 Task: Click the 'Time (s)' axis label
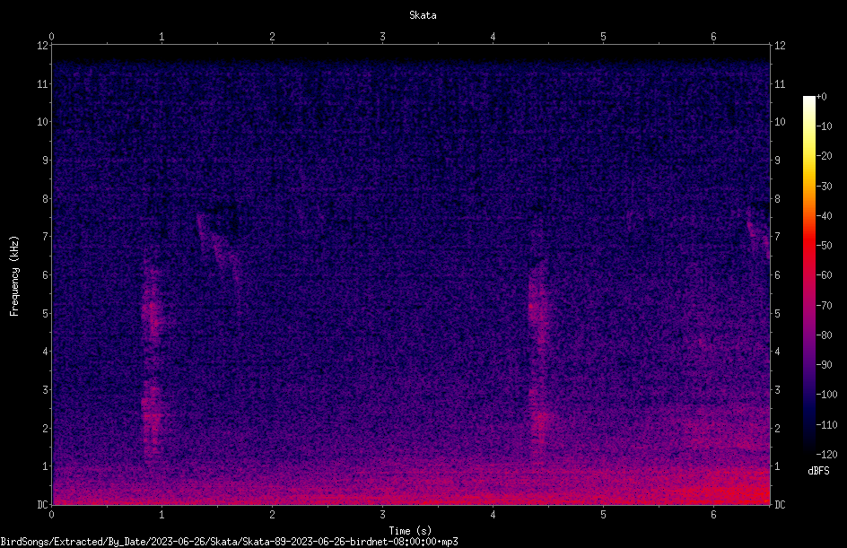click(410, 531)
